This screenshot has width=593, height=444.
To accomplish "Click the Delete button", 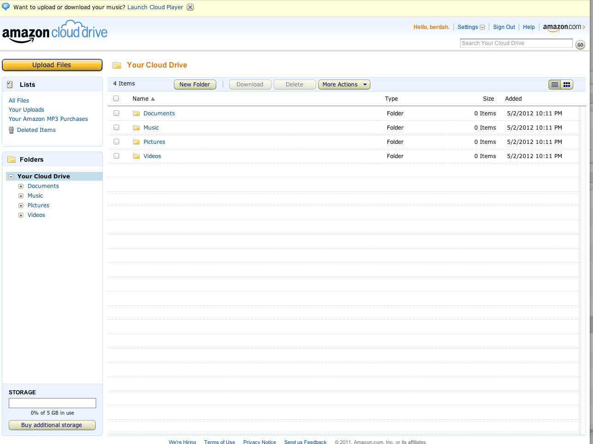I will (294, 85).
